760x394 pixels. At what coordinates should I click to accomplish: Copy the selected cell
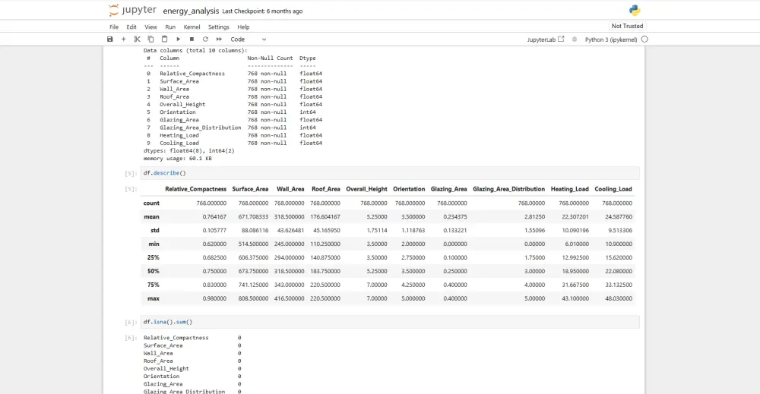[150, 39]
